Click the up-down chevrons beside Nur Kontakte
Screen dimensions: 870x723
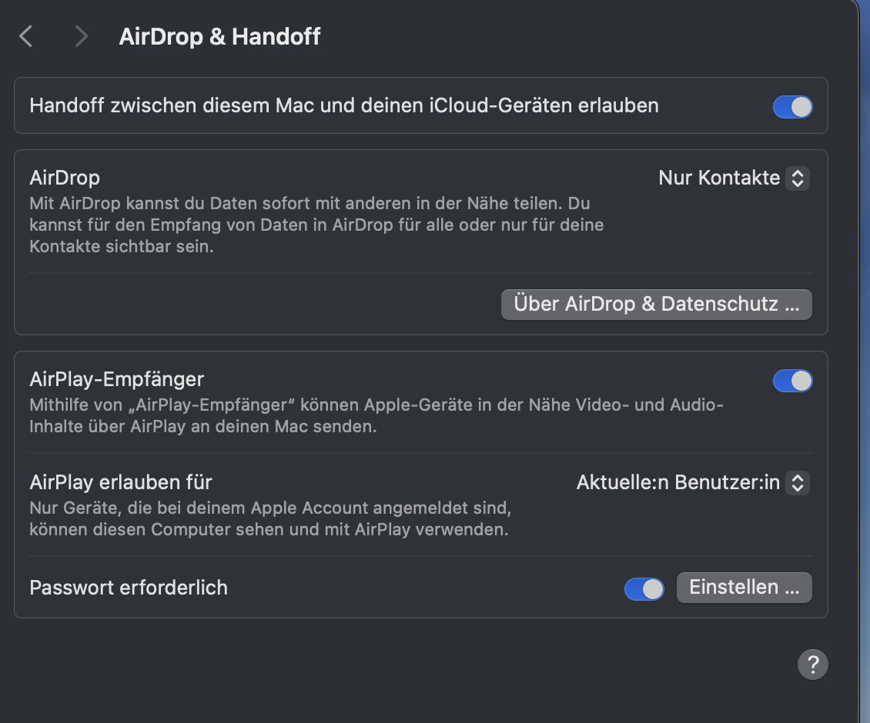point(798,178)
